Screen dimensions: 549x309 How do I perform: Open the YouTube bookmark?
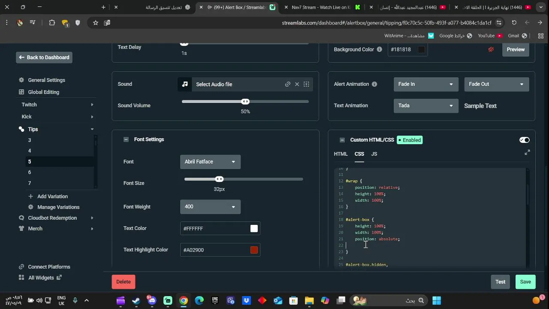tap(490, 36)
